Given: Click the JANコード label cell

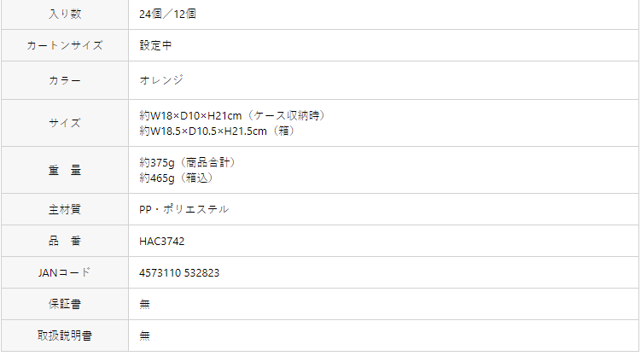Looking at the screenshot, I should (65, 272).
